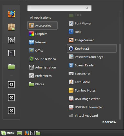Open Terminal from favorites sidebar
Viewport: 124px width, 136px height.
(12, 53)
